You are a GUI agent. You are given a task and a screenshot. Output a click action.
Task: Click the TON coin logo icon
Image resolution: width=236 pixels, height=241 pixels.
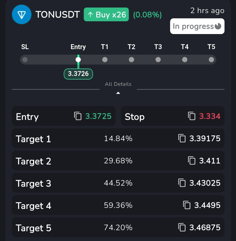[x=23, y=15]
